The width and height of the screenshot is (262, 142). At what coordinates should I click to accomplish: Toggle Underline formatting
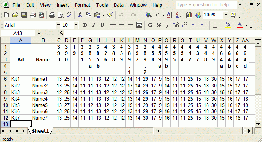pyautogui.click(x=102, y=25)
